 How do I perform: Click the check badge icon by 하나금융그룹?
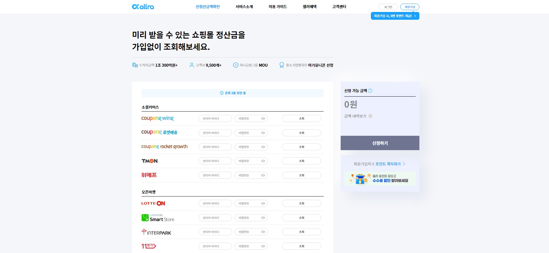point(236,65)
